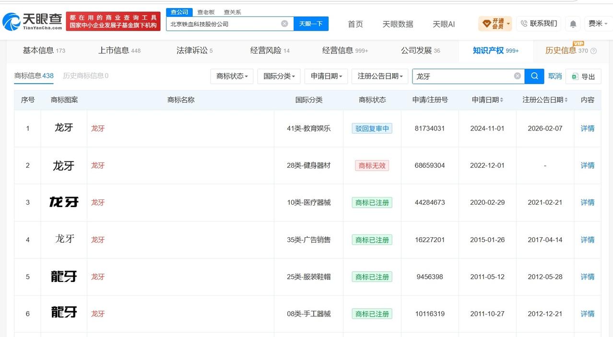Click trademark image for 35类-广告销售 row
613x337 pixels.
click(x=64, y=238)
